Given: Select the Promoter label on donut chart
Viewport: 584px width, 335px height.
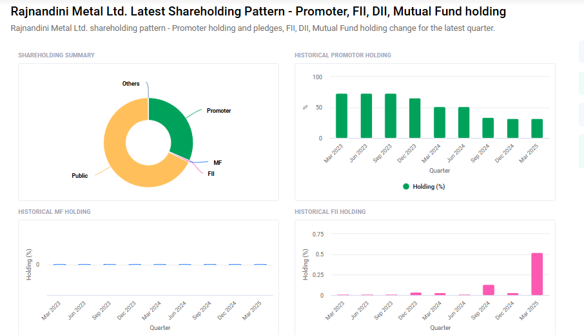Looking at the screenshot, I should [x=219, y=111].
